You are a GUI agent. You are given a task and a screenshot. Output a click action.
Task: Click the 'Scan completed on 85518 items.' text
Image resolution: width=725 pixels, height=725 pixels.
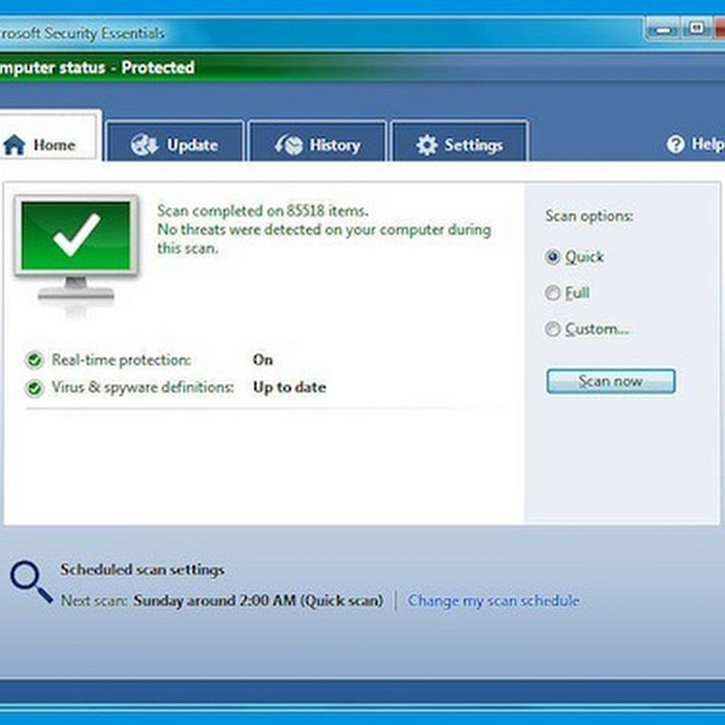[263, 211]
